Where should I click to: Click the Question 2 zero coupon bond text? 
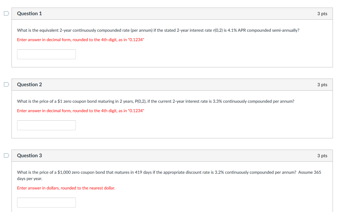(x=156, y=101)
